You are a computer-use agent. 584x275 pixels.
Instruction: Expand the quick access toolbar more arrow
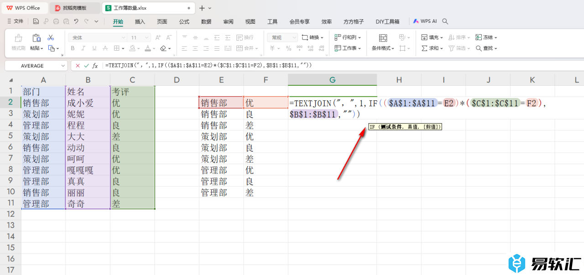[96, 21]
